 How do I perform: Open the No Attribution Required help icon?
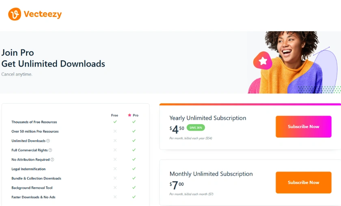click(52, 159)
